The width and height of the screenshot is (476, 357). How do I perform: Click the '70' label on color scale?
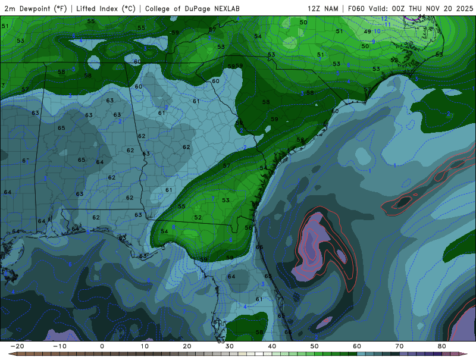[399, 346]
